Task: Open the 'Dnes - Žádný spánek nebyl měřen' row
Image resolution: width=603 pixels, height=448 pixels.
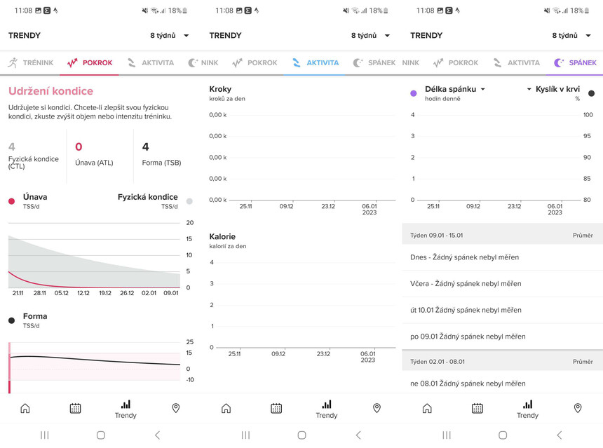Action: coord(502,257)
